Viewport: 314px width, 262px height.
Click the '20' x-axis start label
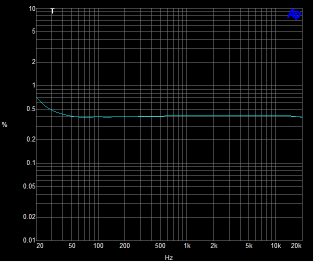40,246
